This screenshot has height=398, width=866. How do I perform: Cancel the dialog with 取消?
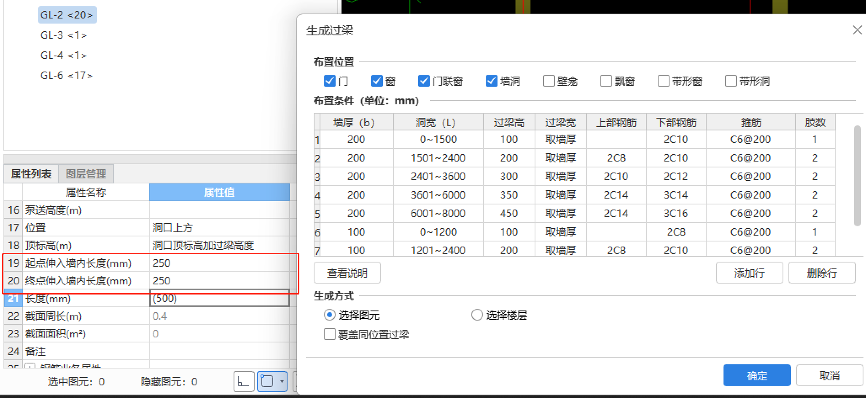pyautogui.click(x=829, y=375)
